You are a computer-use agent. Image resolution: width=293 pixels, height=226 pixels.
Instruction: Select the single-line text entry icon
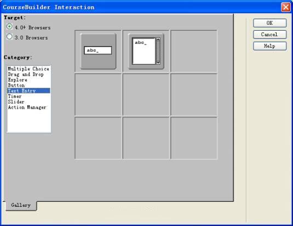pos(98,51)
